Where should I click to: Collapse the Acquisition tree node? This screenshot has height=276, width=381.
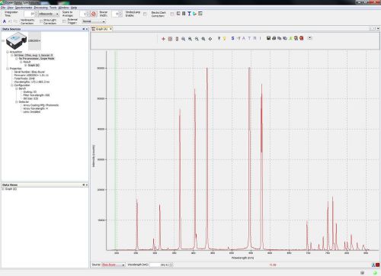(x=8, y=52)
